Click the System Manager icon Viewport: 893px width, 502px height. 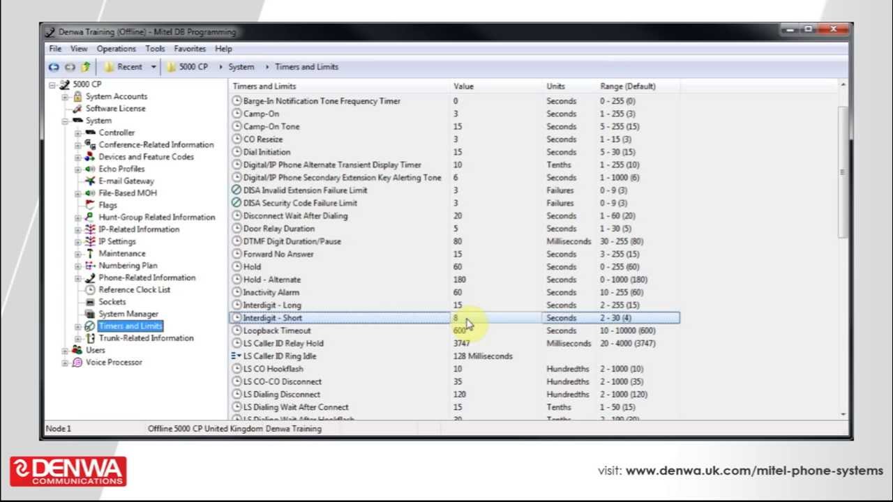pyautogui.click(x=90, y=314)
